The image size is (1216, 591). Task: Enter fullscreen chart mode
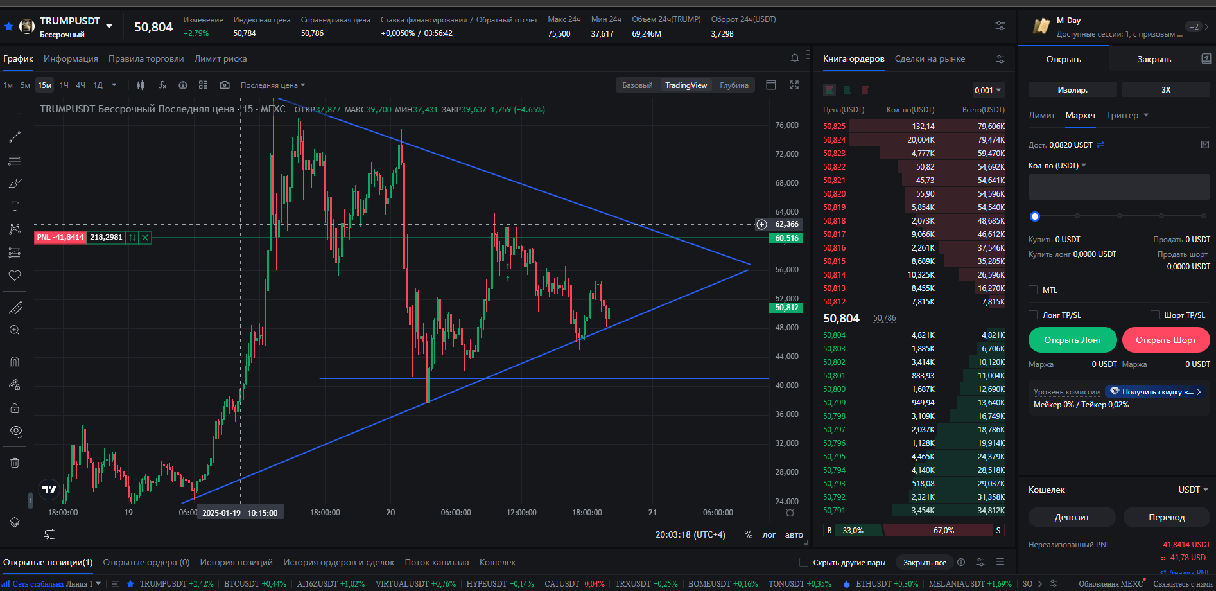tap(794, 85)
